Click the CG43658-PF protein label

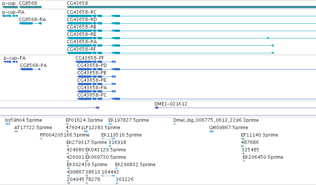90,58
